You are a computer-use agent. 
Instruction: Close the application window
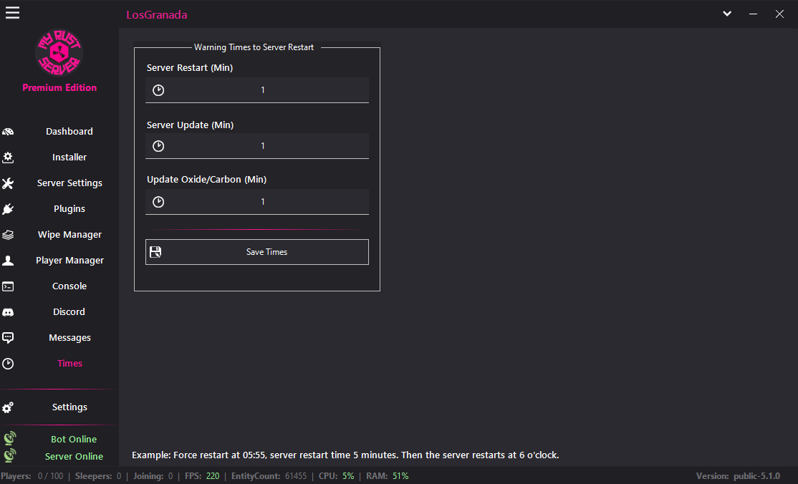[779, 14]
